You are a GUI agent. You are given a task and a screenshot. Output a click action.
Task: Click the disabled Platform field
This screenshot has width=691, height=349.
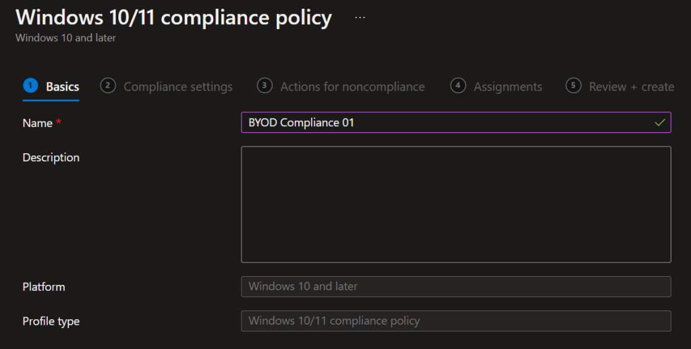(x=455, y=286)
